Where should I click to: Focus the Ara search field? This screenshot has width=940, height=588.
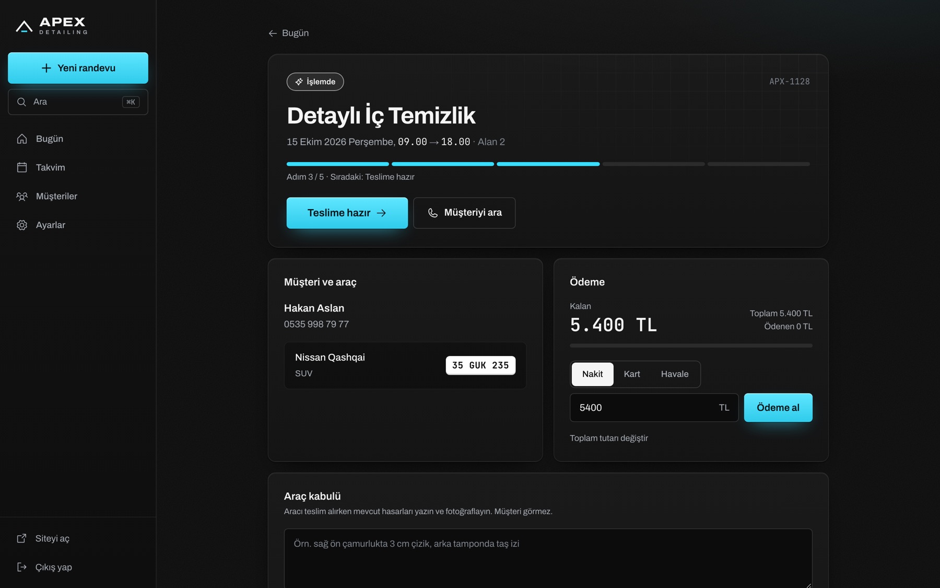click(x=78, y=102)
